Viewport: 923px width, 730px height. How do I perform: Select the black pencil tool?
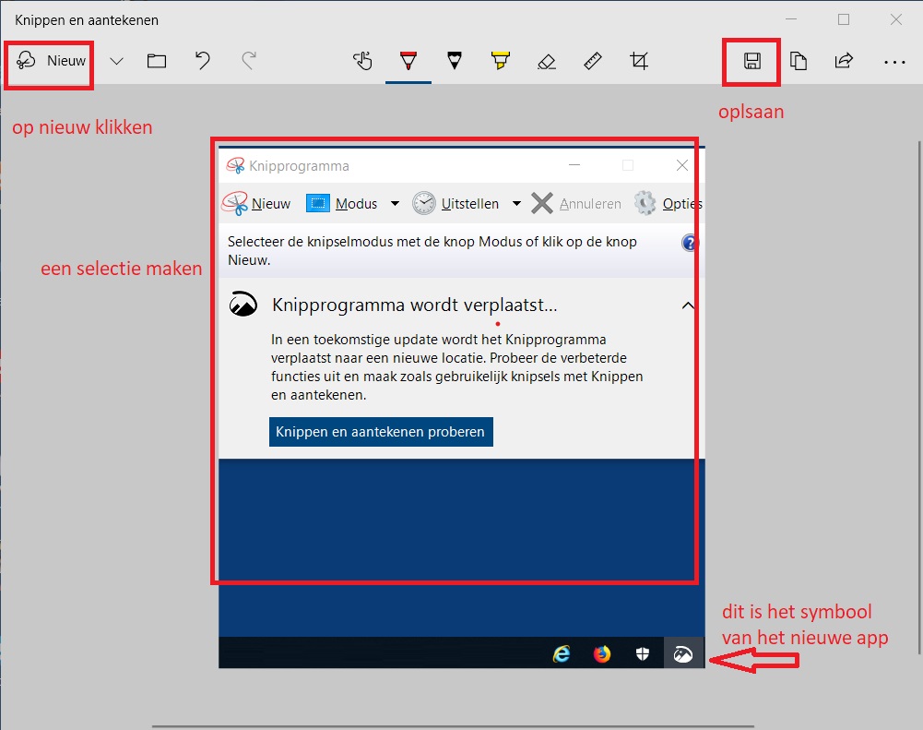tap(454, 62)
